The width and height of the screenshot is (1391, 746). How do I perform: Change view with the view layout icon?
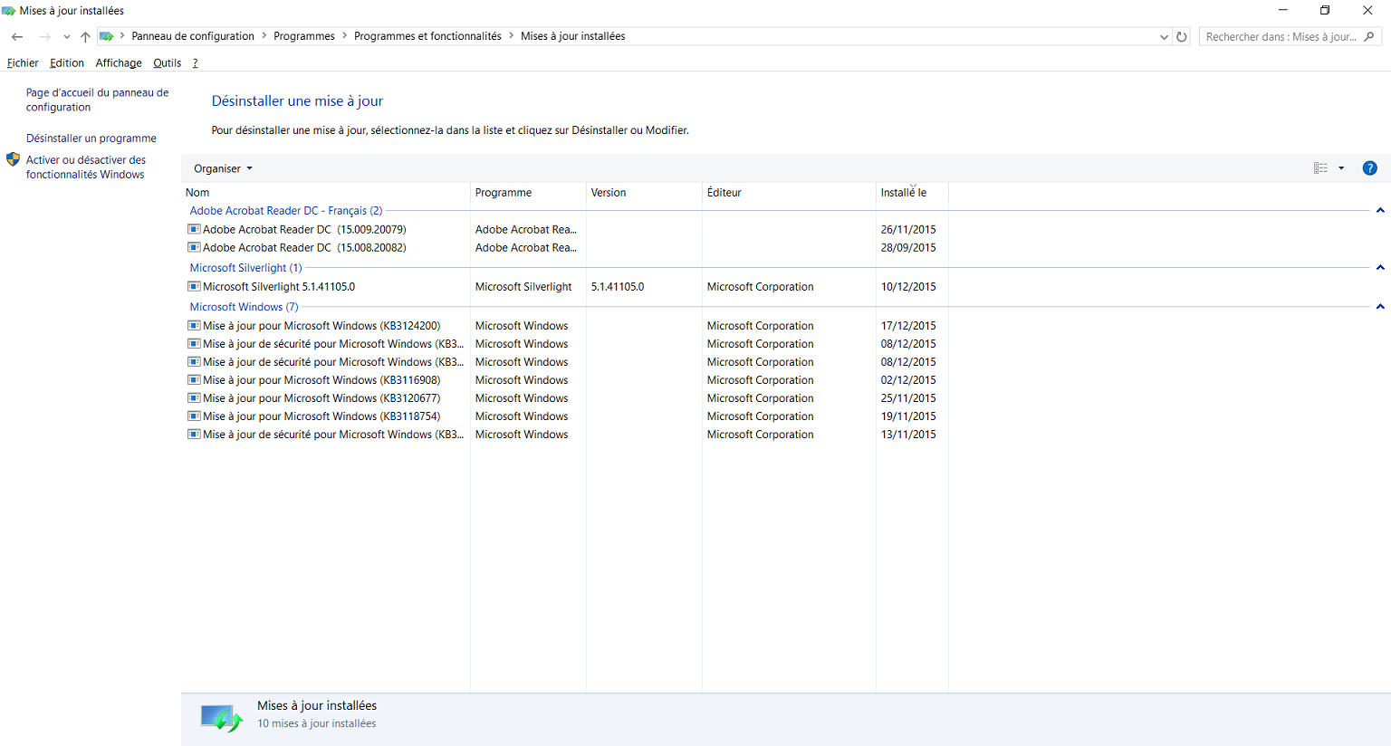click(x=1320, y=168)
